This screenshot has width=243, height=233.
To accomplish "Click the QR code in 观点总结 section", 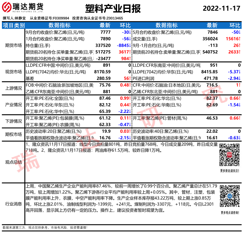I will point(229,155).
